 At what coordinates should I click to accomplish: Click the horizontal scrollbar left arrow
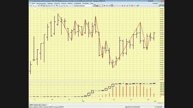click(x=30, y=103)
